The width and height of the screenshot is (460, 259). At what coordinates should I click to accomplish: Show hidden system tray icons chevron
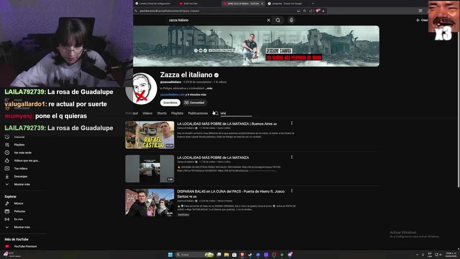[417, 255]
